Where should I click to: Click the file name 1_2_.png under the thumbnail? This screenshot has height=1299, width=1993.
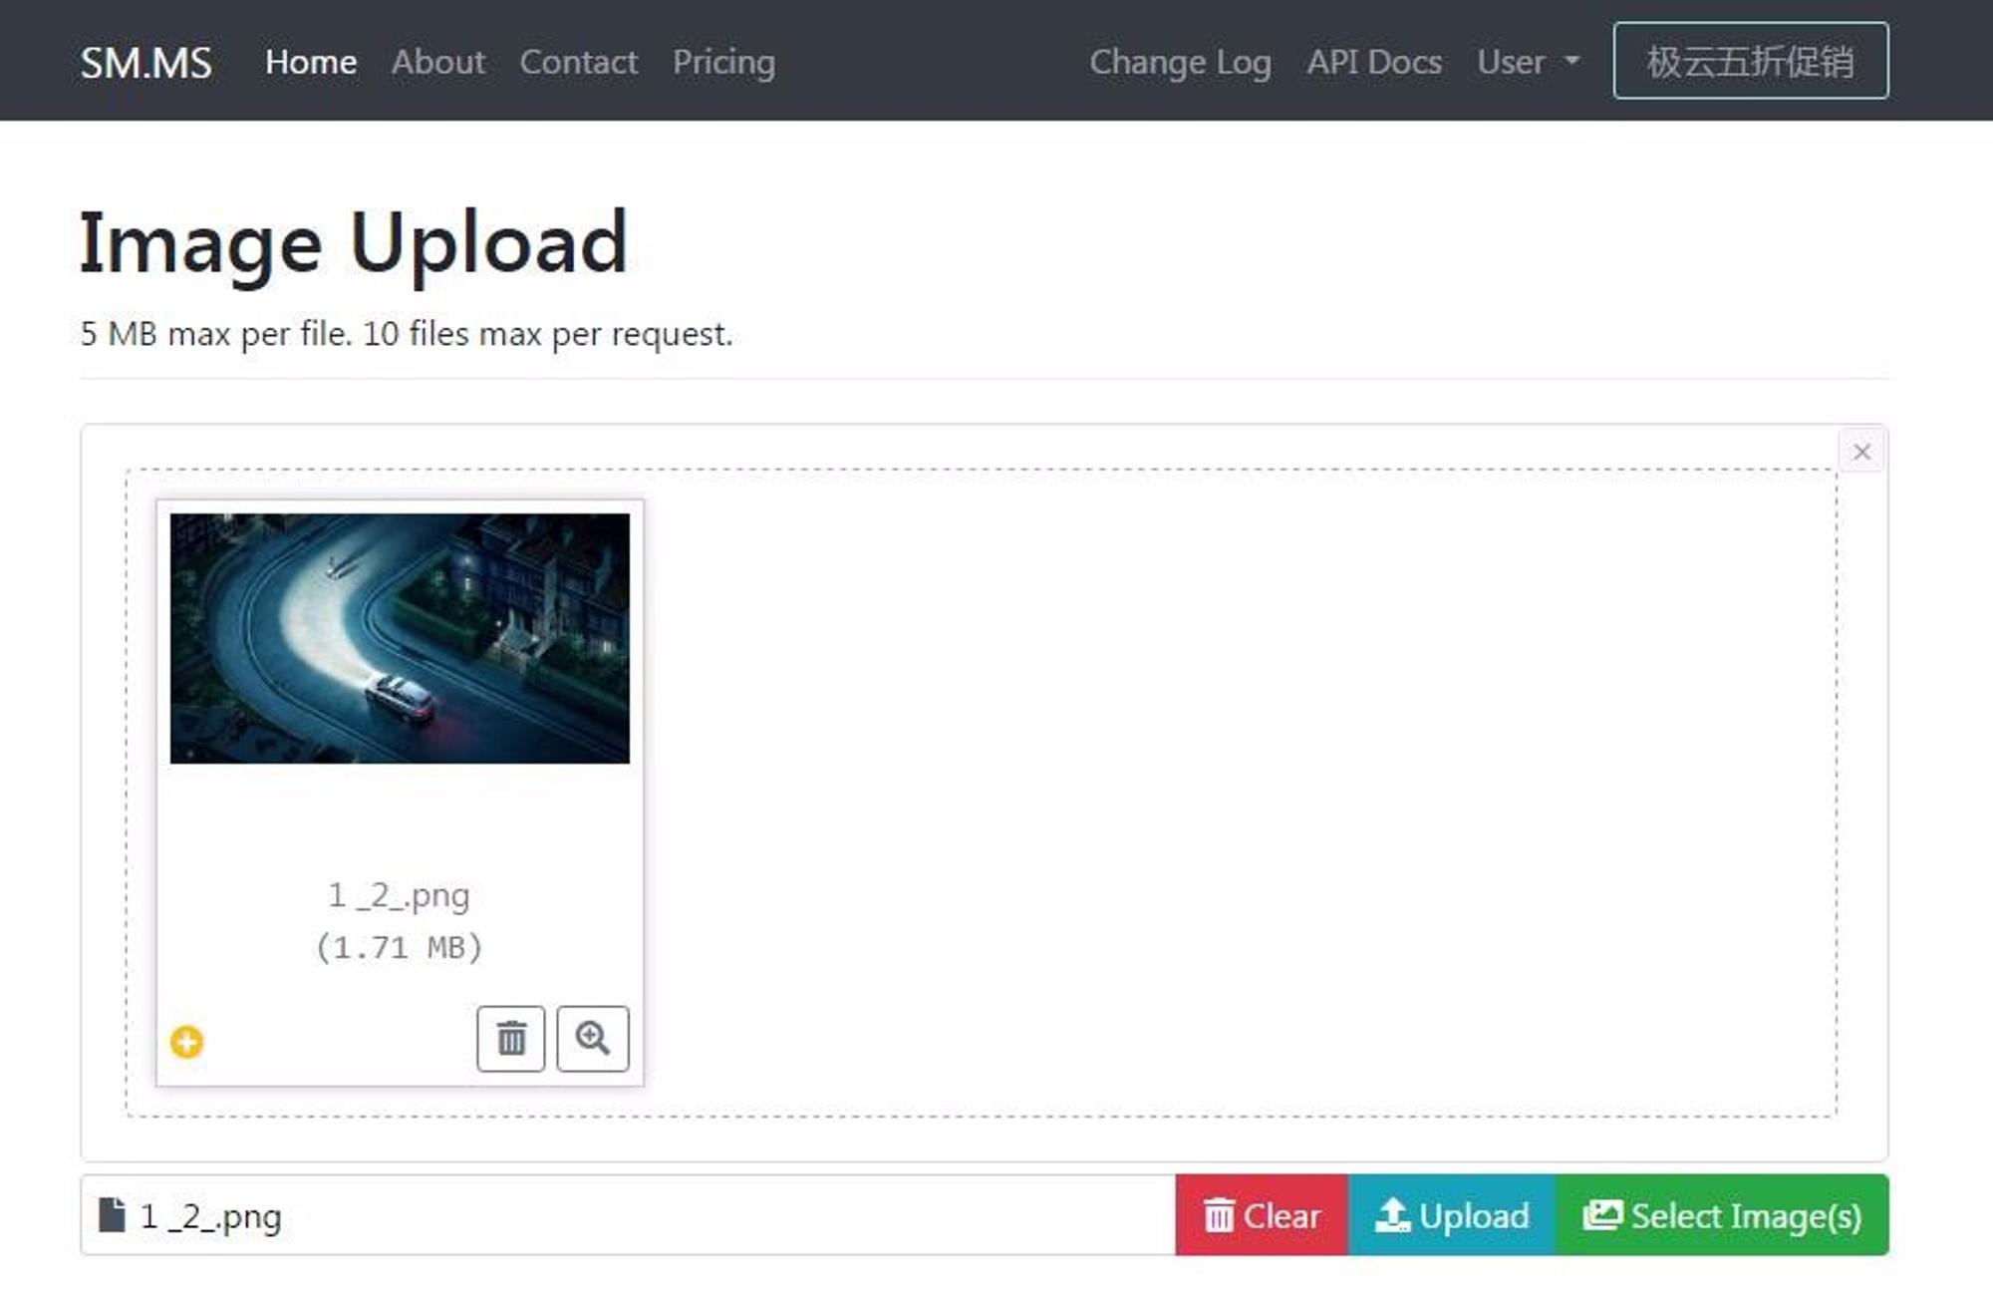point(400,895)
